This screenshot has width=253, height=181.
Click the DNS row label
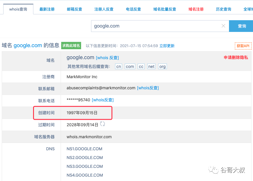pos(50,149)
